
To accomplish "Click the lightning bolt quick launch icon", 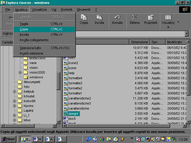I will tap(122, 139).
